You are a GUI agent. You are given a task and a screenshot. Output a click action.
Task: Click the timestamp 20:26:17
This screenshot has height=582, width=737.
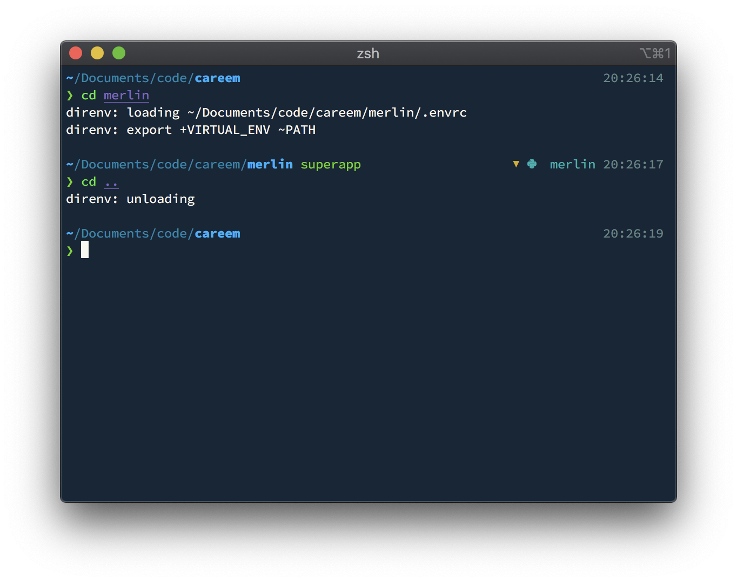click(633, 165)
